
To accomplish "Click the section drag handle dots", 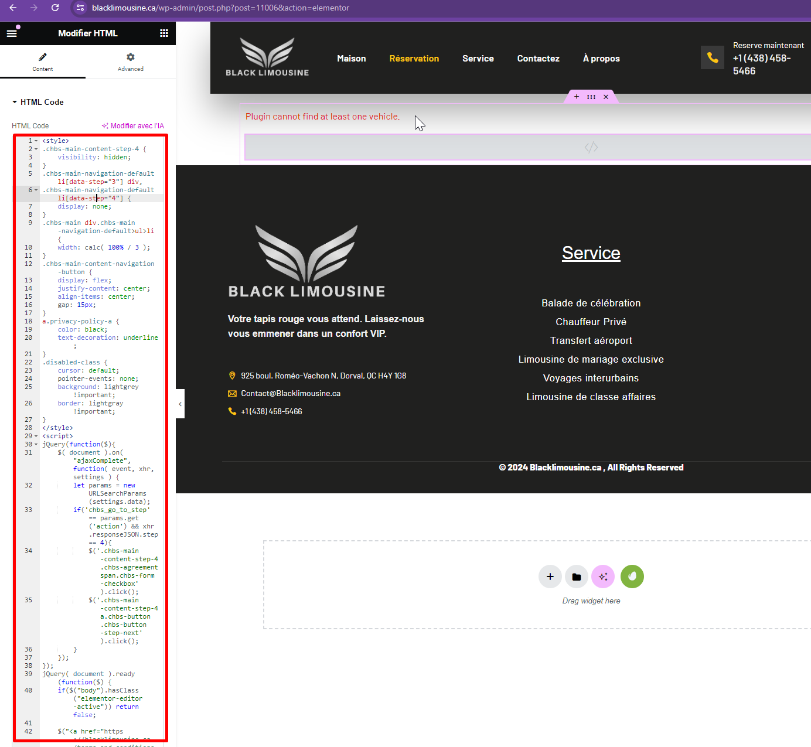I will point(591,97).
